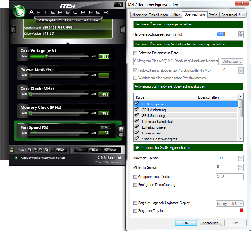
Task: Toggle Wiederherstellen vorhandener Protokolldateien checkbox
Action: coord(135,78)
